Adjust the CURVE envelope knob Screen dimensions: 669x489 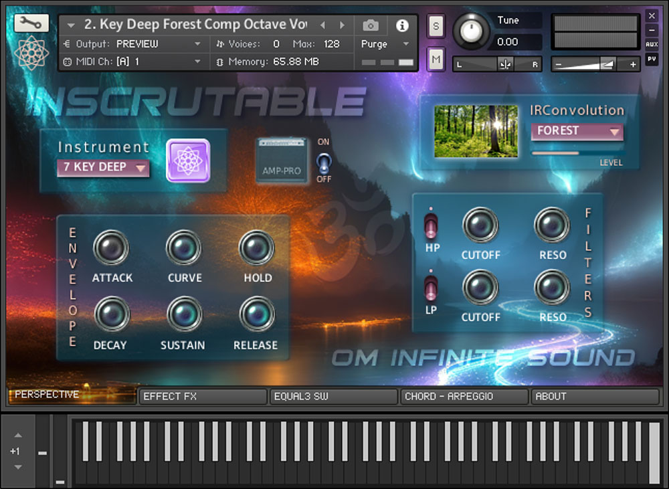click(184, 248)
